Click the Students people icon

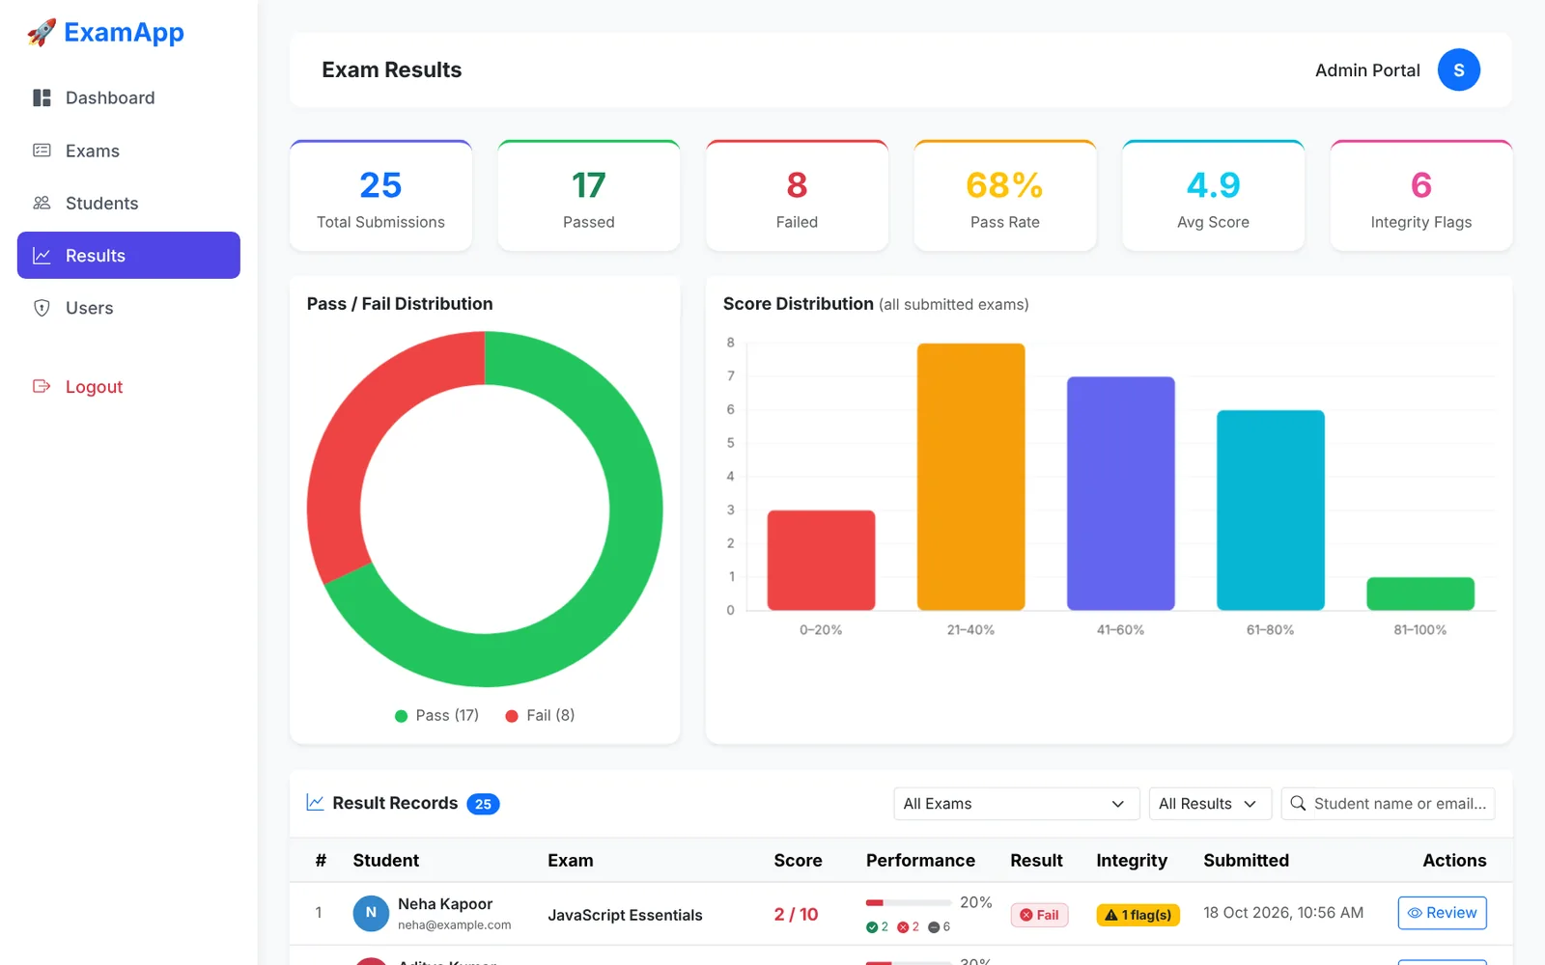pos(42,203)
